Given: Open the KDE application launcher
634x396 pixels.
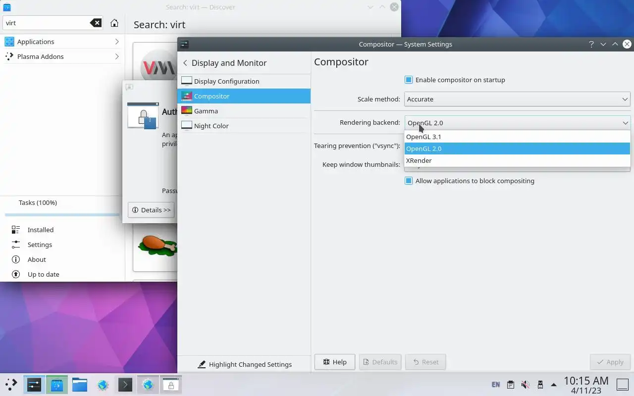Looking at the screenshot, I should (11, 384).
